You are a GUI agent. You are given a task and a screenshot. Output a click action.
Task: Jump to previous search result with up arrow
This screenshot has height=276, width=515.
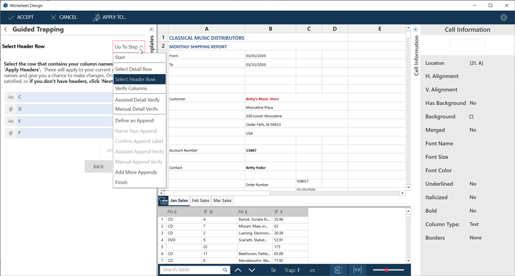point(238,270)
